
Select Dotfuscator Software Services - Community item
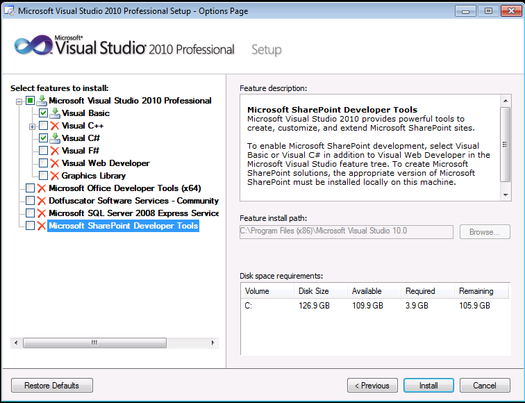pyautogui.click(x=133, y=201)
